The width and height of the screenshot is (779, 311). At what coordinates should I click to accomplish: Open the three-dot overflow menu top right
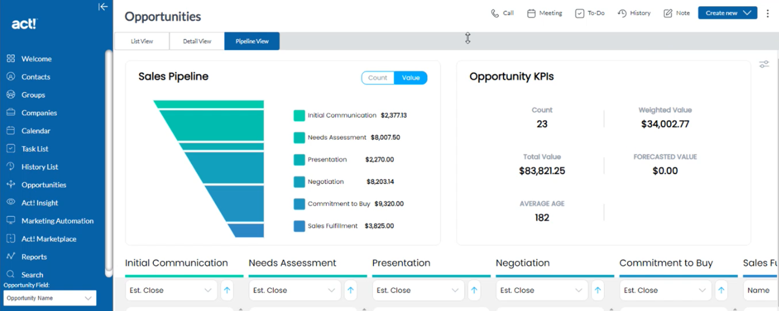point(767,13)
